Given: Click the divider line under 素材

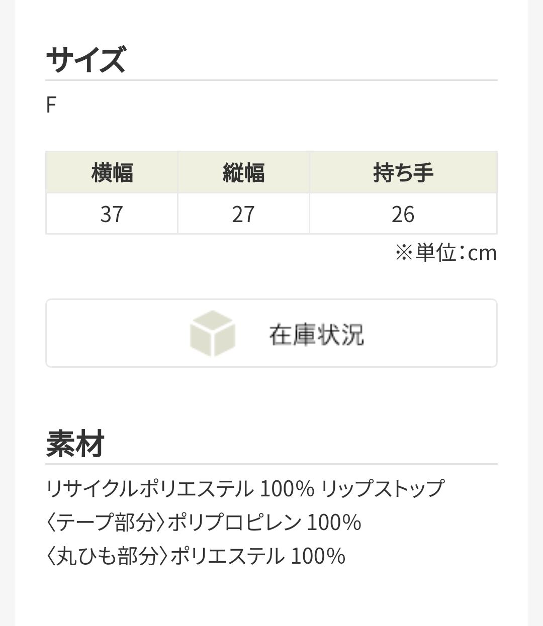Looking at the screenshot, I should [271, 464].
